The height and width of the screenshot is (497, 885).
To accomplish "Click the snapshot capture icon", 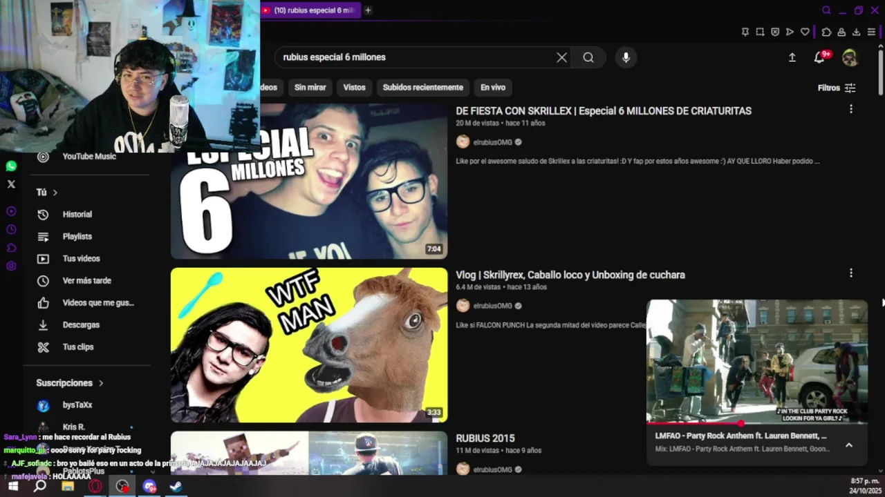I will pyautogui.click(x=760, y=32).
